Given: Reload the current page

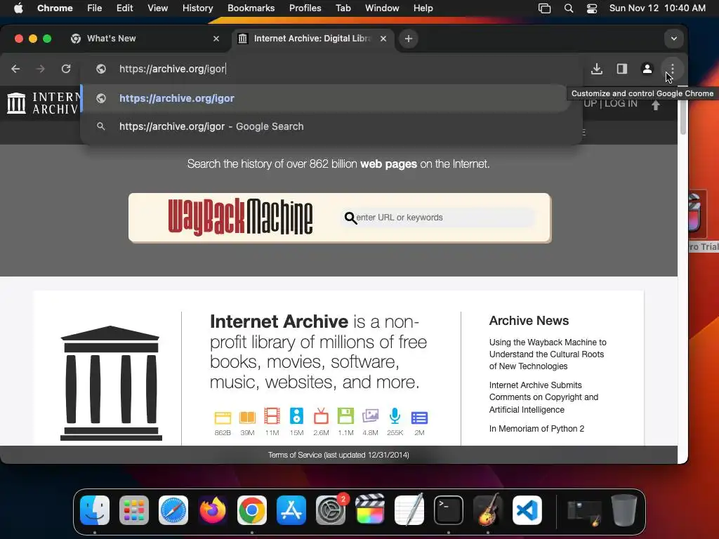Looking at the screenshot, I should point(66,69).
